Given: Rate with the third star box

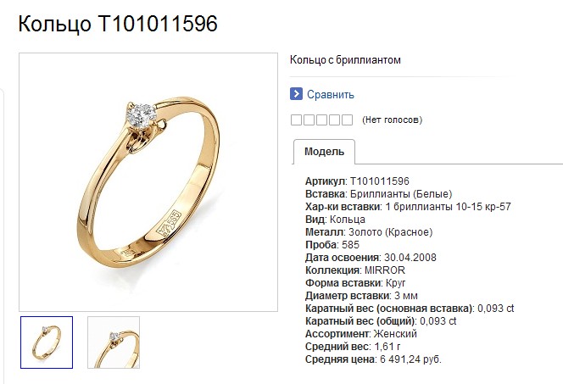Looking at the screenshot, I should click(321, 120).
